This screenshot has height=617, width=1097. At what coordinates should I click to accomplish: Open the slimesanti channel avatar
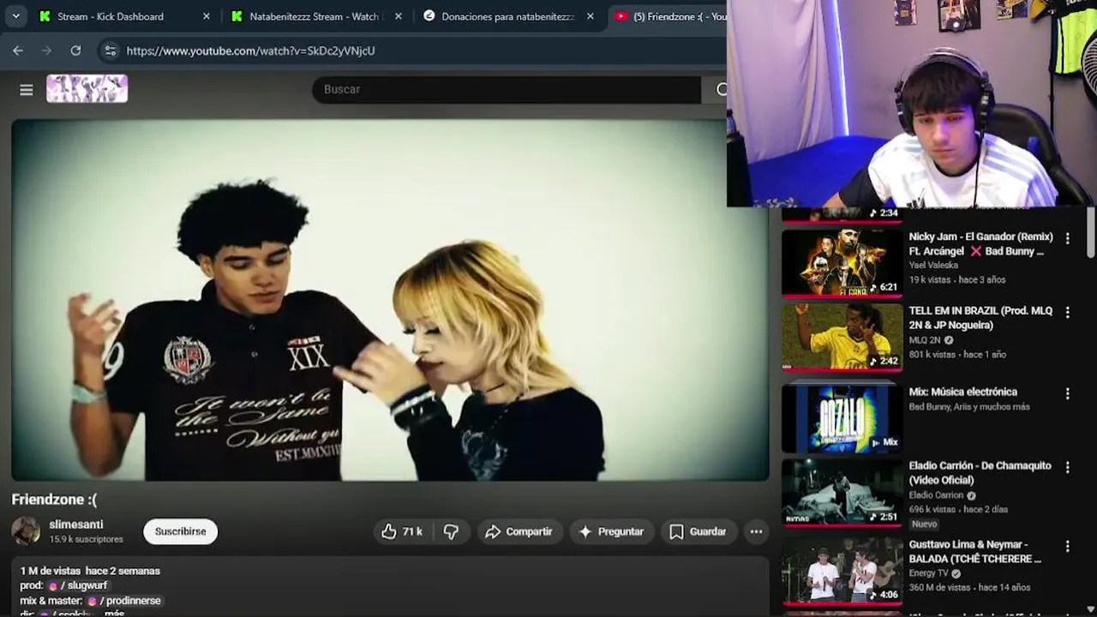[26, 531]
